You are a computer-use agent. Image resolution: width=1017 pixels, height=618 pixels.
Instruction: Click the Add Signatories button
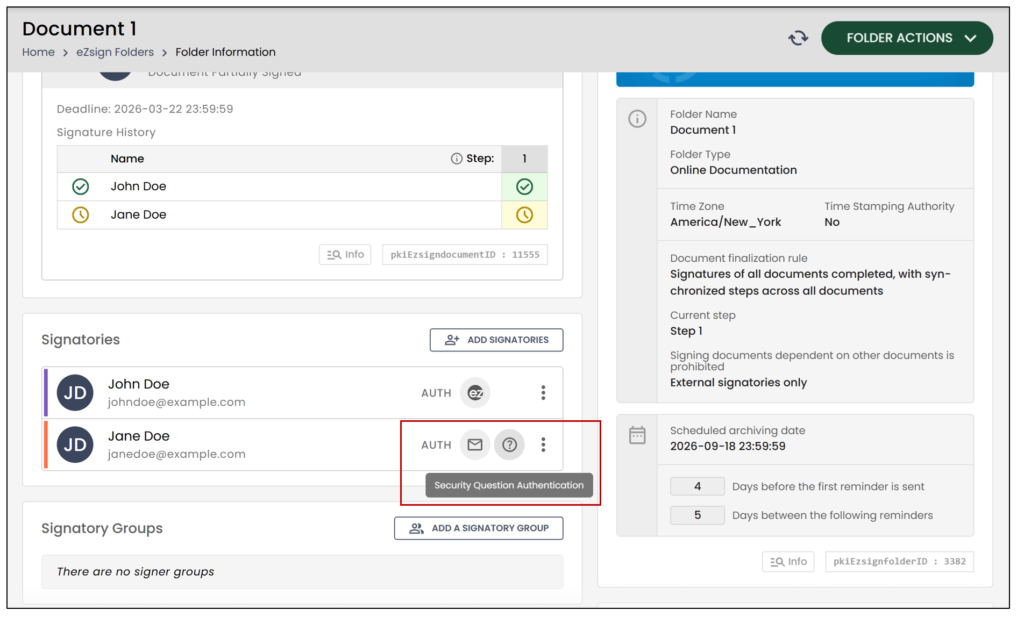496,340
